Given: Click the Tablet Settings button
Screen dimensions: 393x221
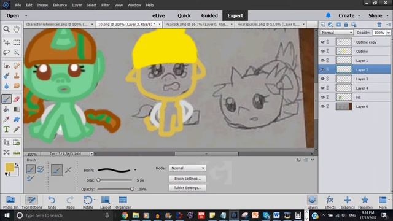Looking at the screenshot, I should [187, 188].
